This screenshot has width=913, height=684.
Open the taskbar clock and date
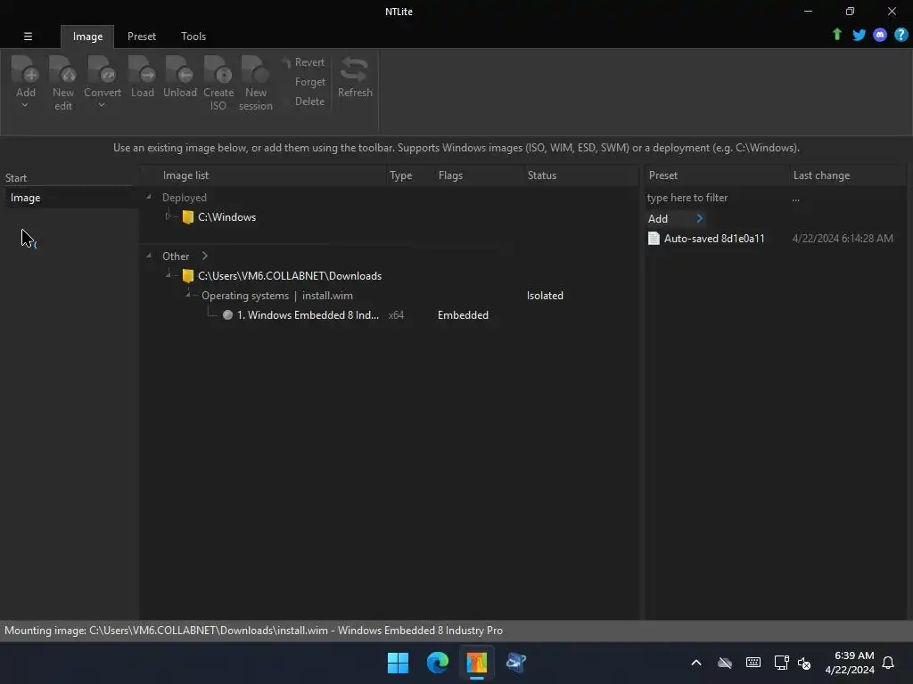pos(850,663)
